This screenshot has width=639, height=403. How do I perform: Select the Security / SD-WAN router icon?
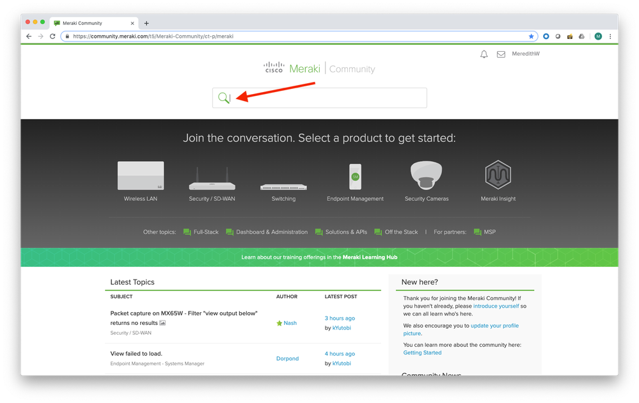[212, 178]
